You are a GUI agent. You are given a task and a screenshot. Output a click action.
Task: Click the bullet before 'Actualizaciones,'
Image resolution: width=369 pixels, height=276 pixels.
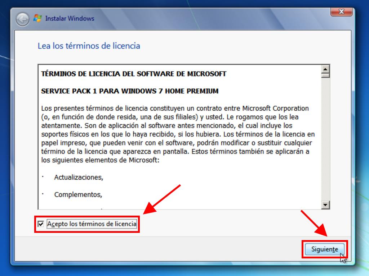(43, 177)
